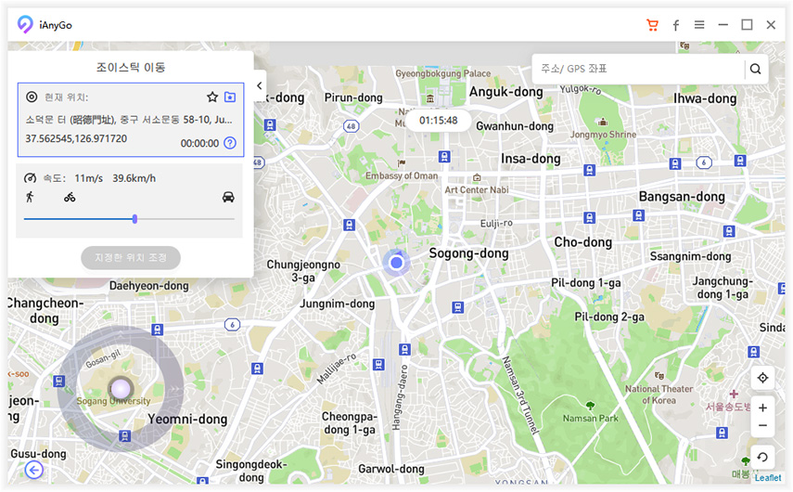Open the hamburger menu in title bar
Image resolution: width=793 pixels, height=492 pixels.
699,25
